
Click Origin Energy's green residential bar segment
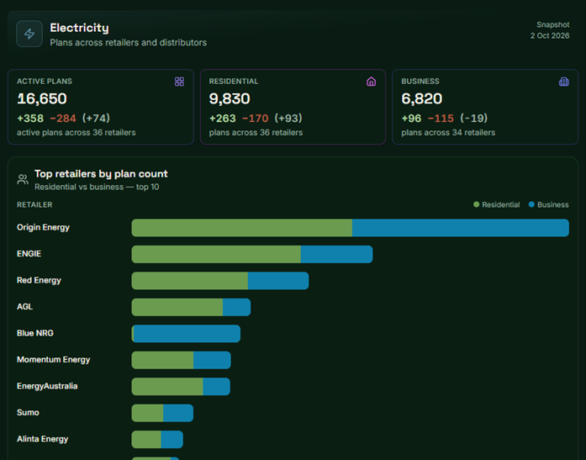[x=242, y=228]
